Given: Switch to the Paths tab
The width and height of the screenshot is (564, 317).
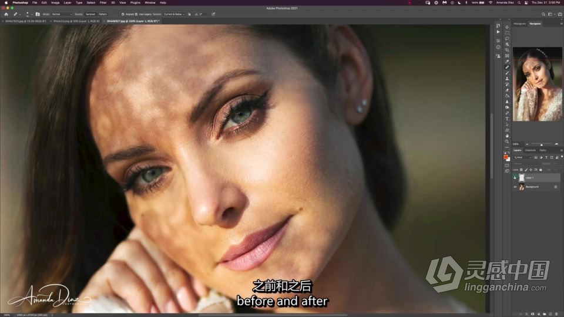Looking at the screenshot, I should coord(543,150).
